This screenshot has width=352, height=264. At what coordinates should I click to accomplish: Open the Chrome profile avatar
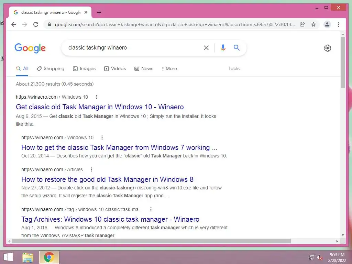pyautogui.click(x=327, y=24)
